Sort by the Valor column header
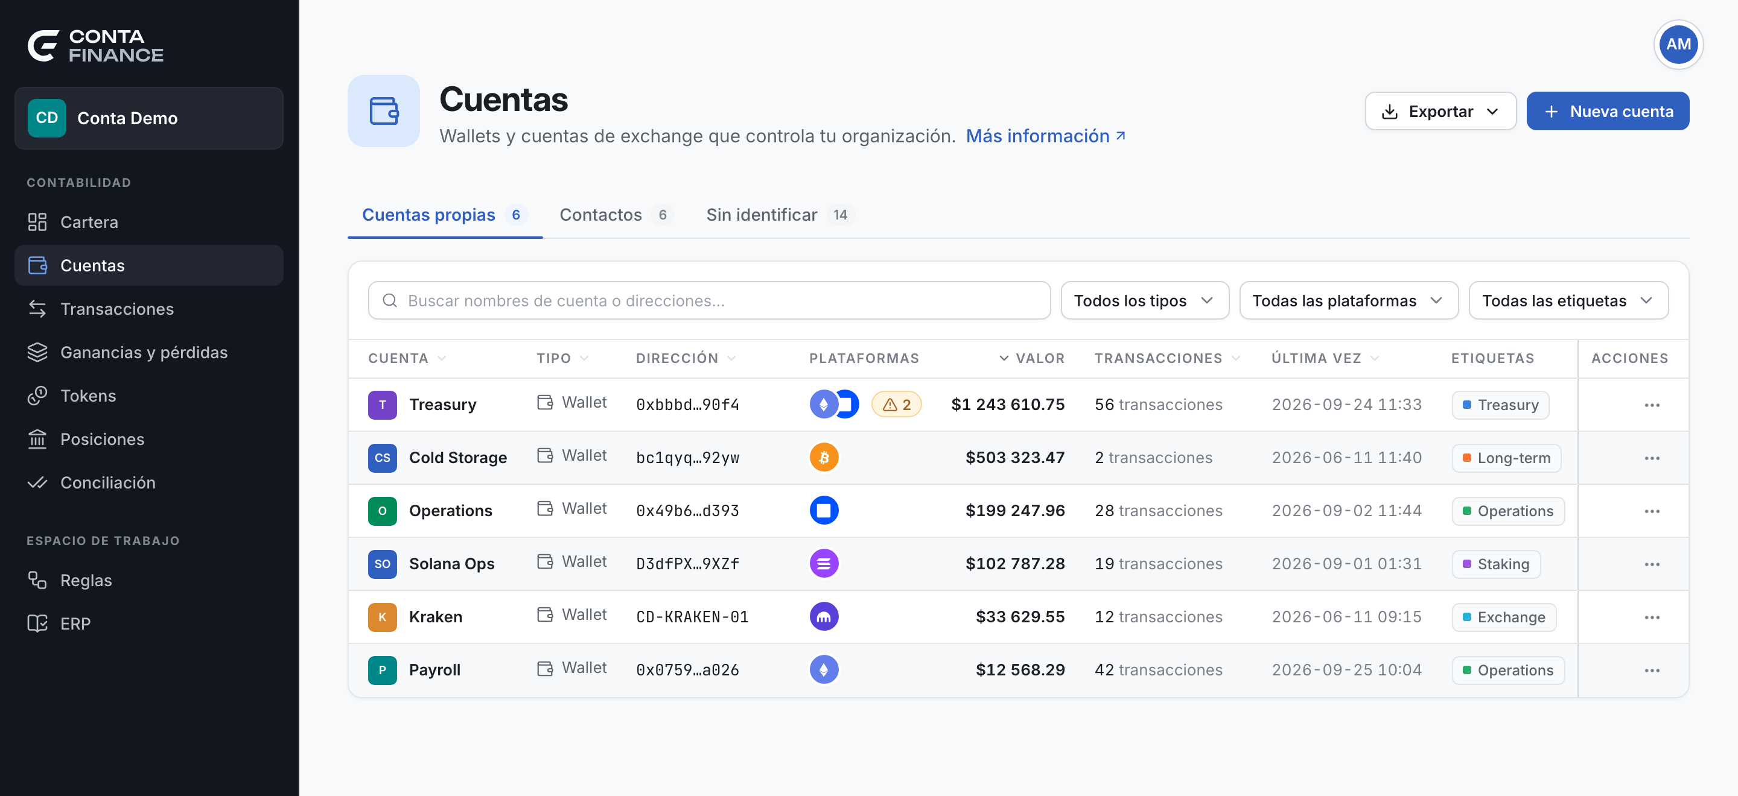 [x=1031, y=359]
